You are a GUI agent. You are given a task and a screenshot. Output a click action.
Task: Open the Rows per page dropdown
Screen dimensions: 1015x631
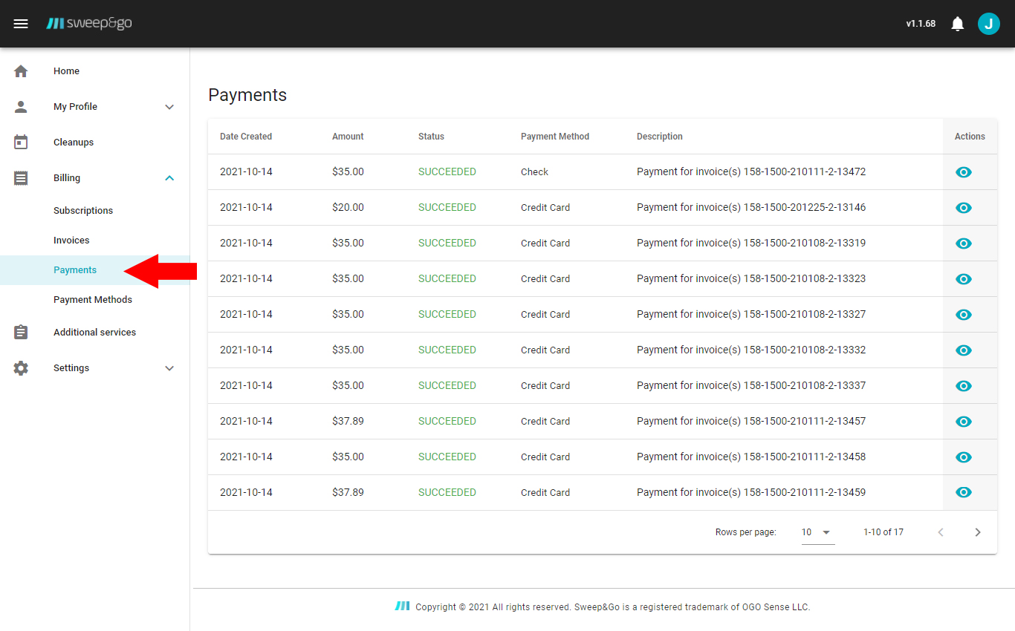click(817, 532)
